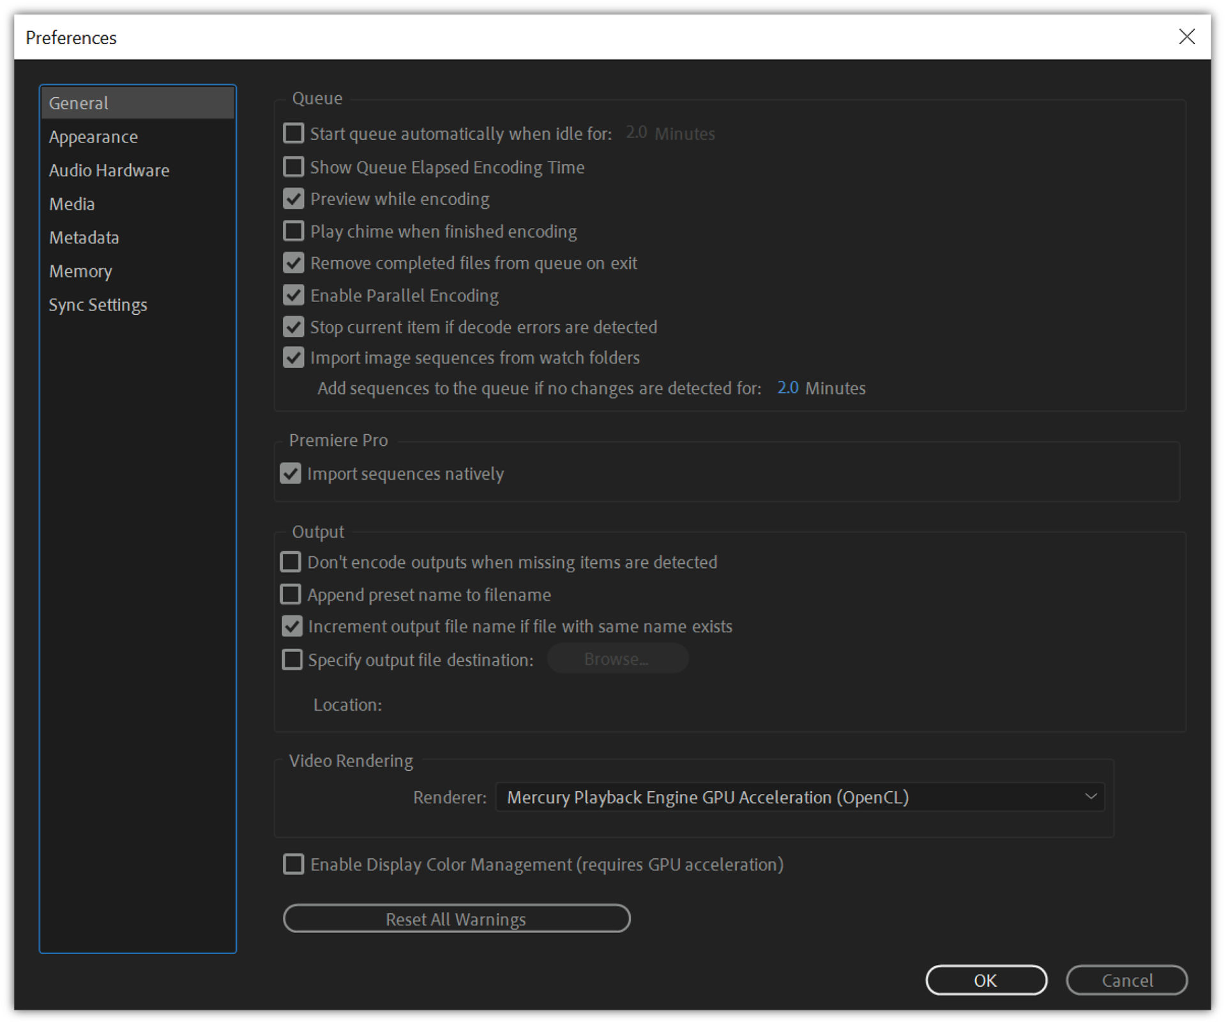Image resolution: width=1226 pixels, height=1025 pixels.
Task: Open the Appearance preferences category
Action: click(93, 137)
